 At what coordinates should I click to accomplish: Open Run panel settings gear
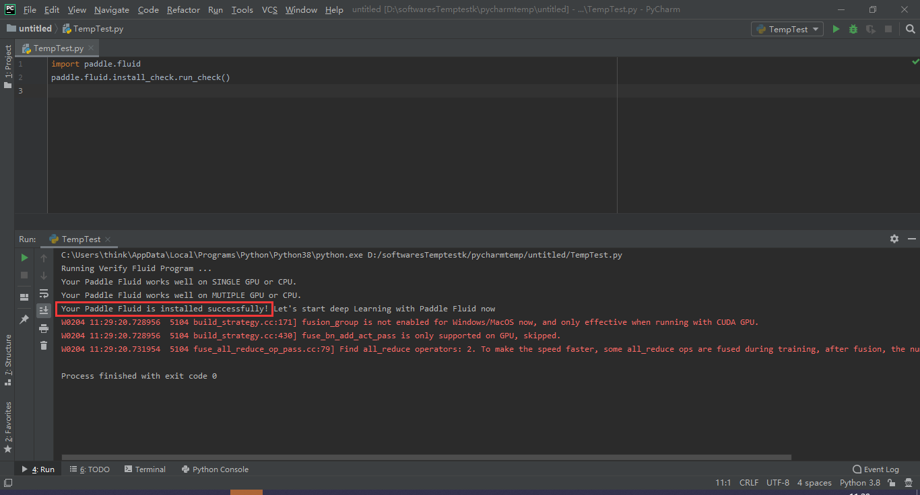(x=894, y=239)
